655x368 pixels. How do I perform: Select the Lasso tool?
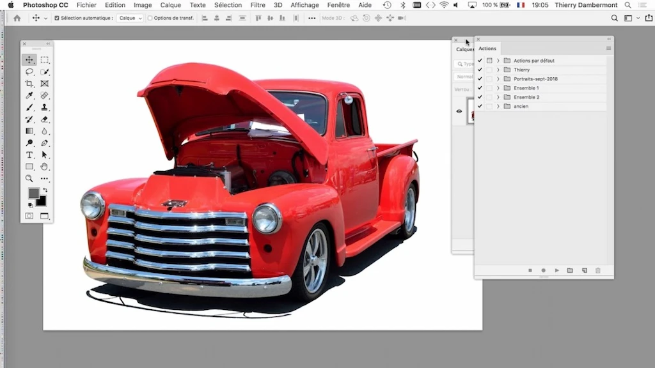29,72
